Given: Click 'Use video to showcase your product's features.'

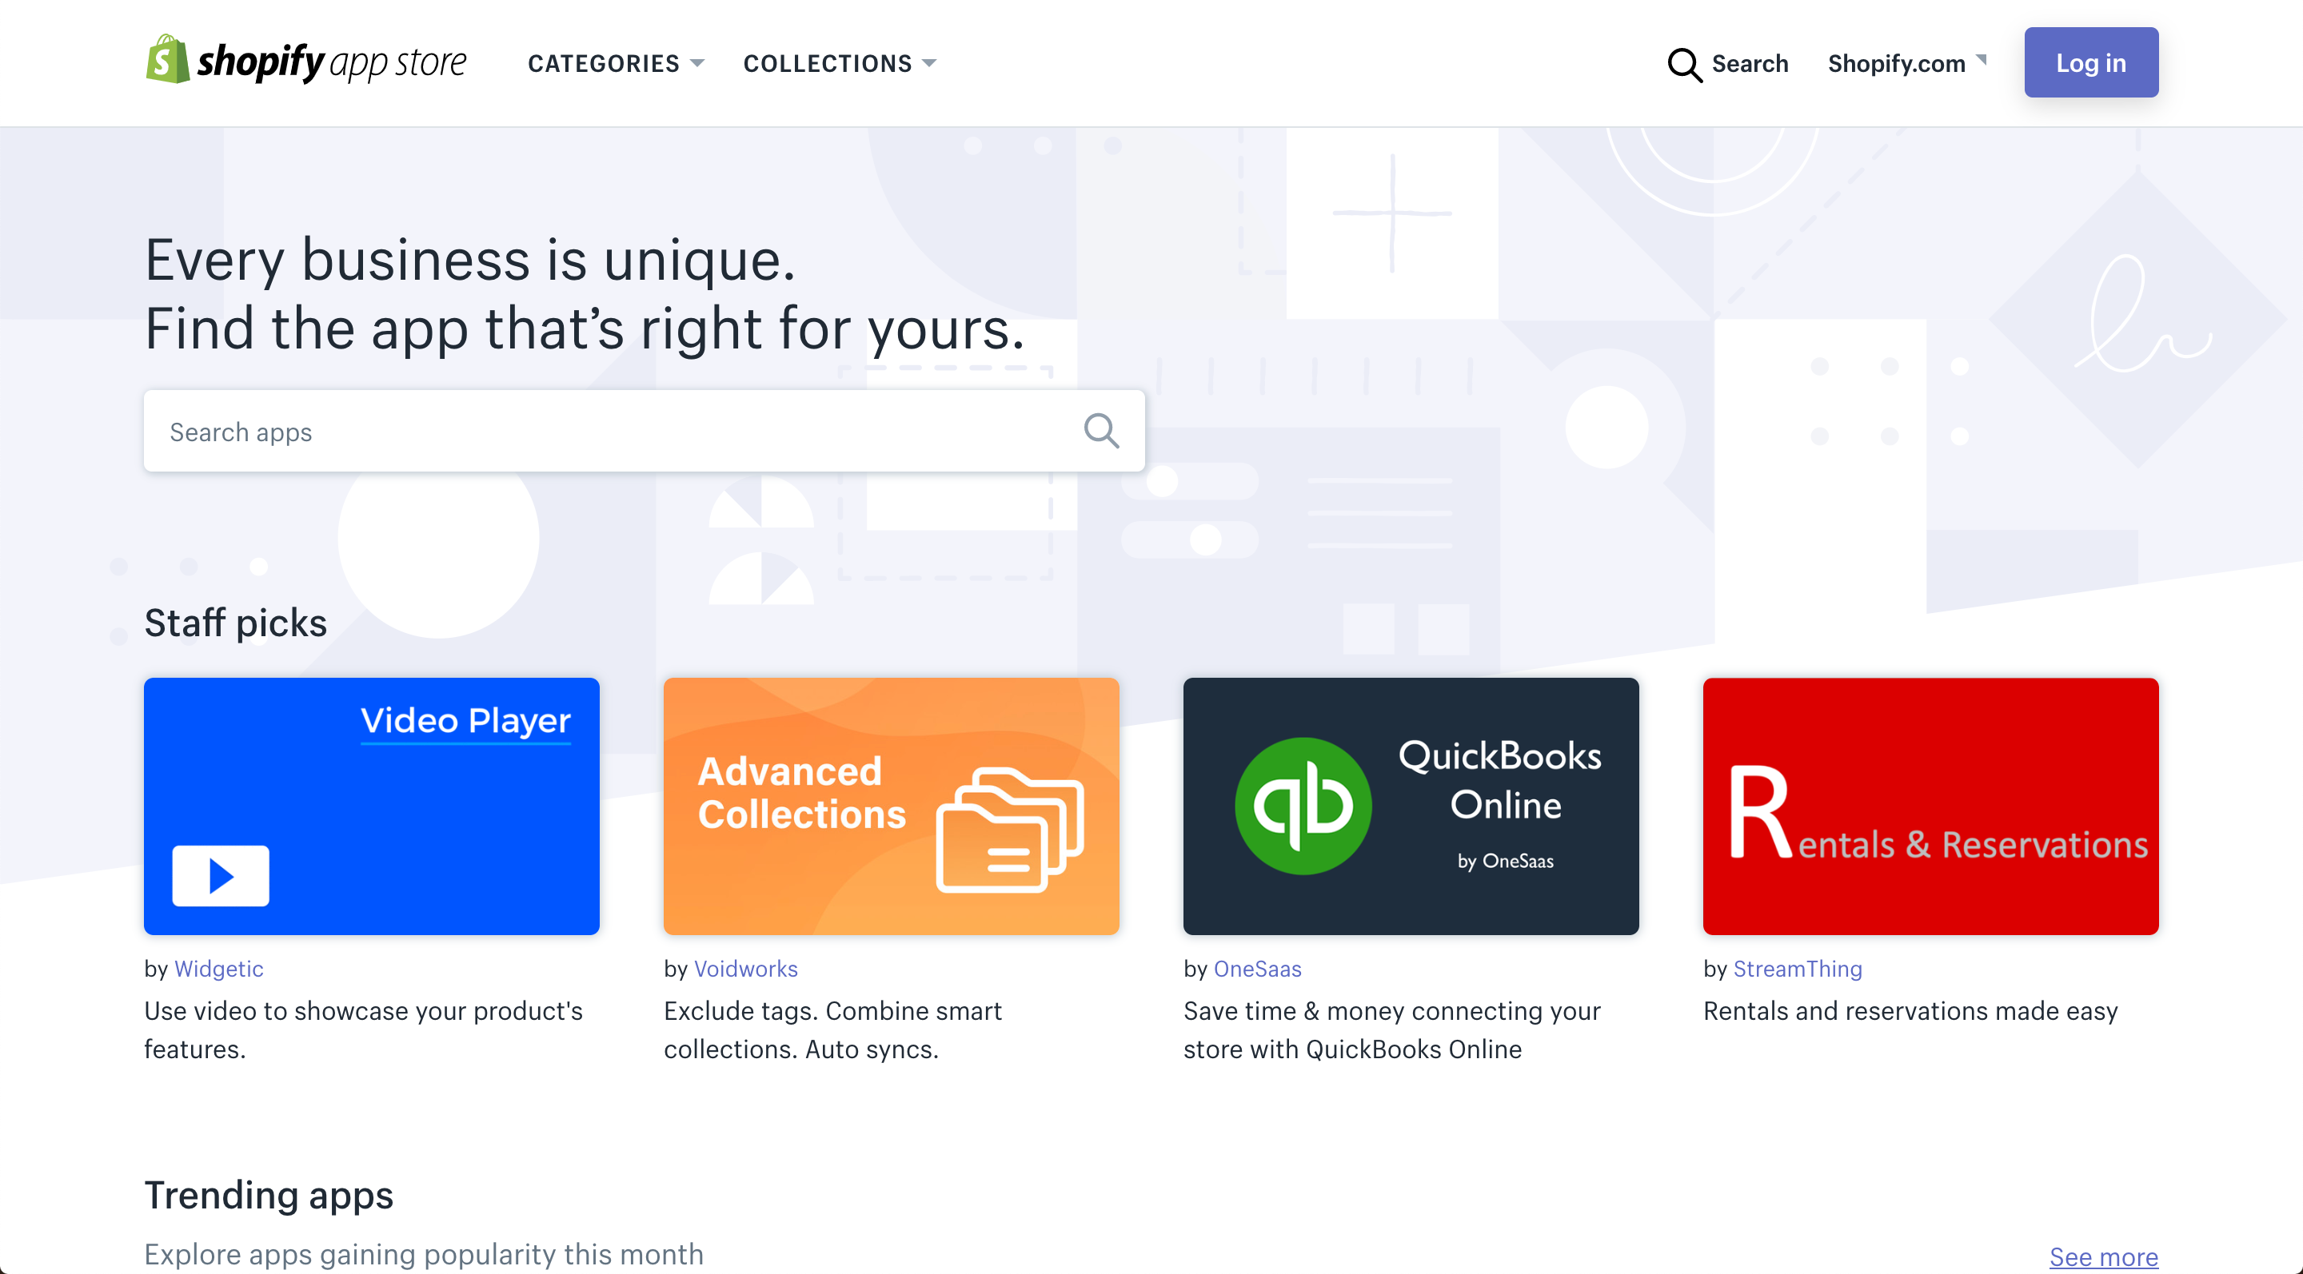Looking at the screenshot, I should point(363,1029).
